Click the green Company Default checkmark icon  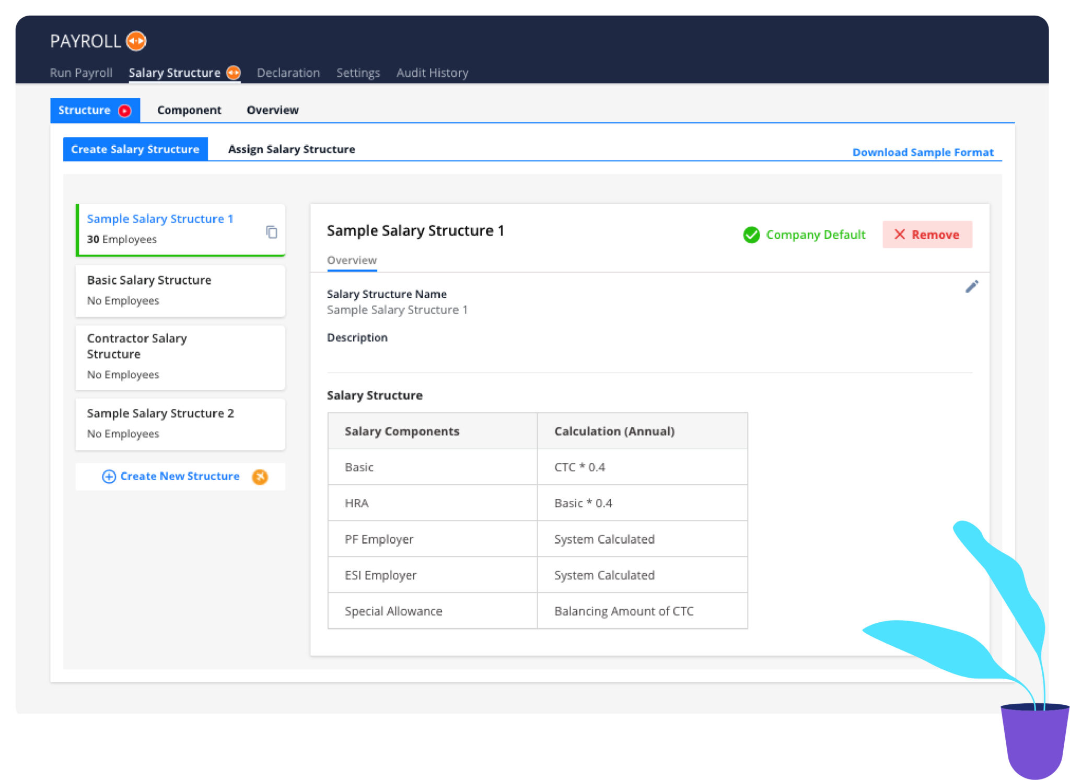tap(751, 235)
